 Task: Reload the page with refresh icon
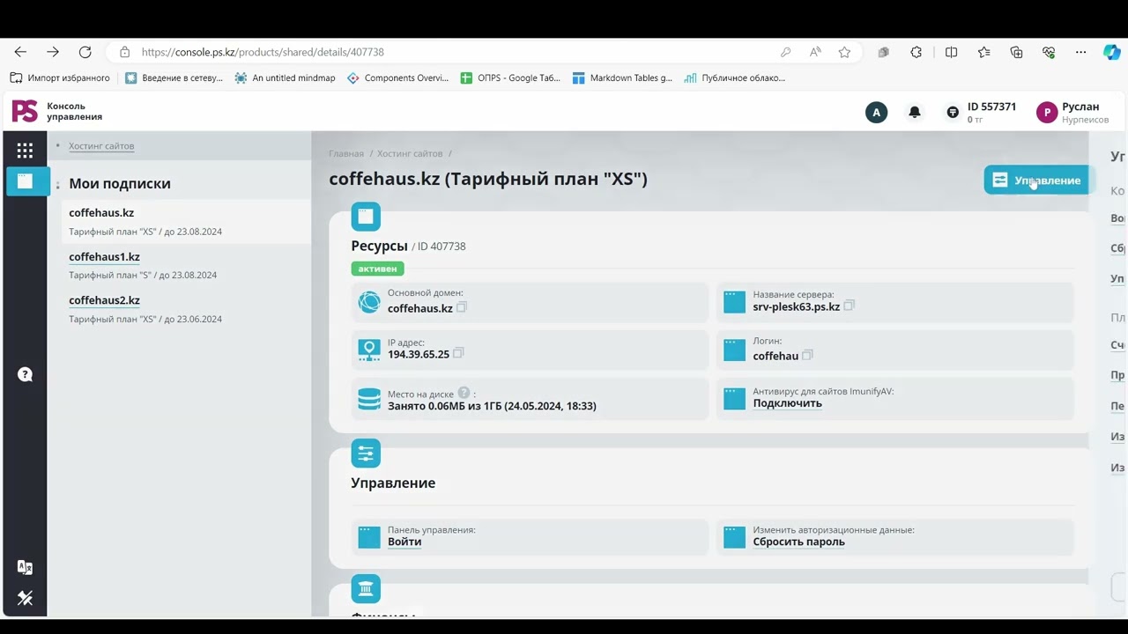pyautogui.click(x=85, y=52)
